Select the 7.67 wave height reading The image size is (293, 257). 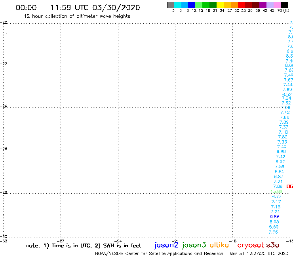[288, 80]
